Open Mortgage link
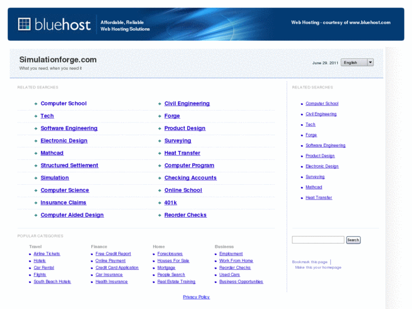Viewport: 412px width, 309px height. tap(166, 268)
